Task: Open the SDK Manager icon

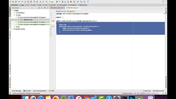Action: 84,2
